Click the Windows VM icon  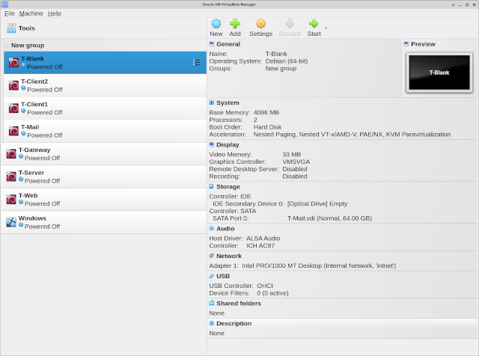(x=11, y=222)
